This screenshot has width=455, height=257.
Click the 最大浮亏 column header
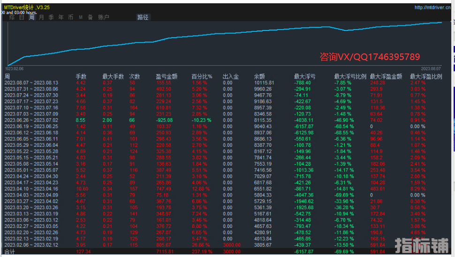[304, 76]
